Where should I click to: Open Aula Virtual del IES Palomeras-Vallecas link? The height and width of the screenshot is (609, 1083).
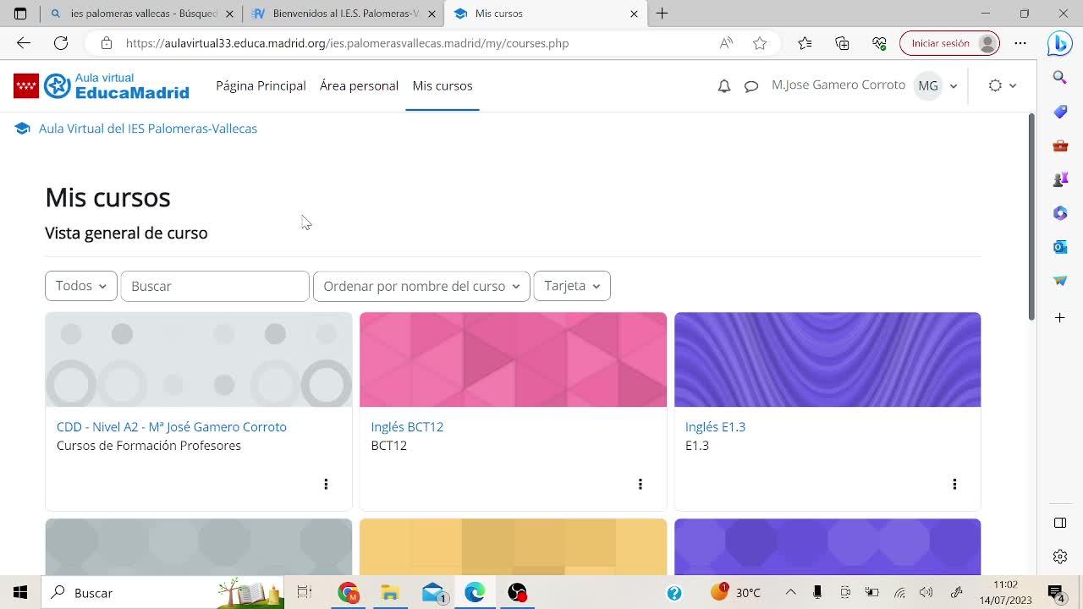[148, 129]
